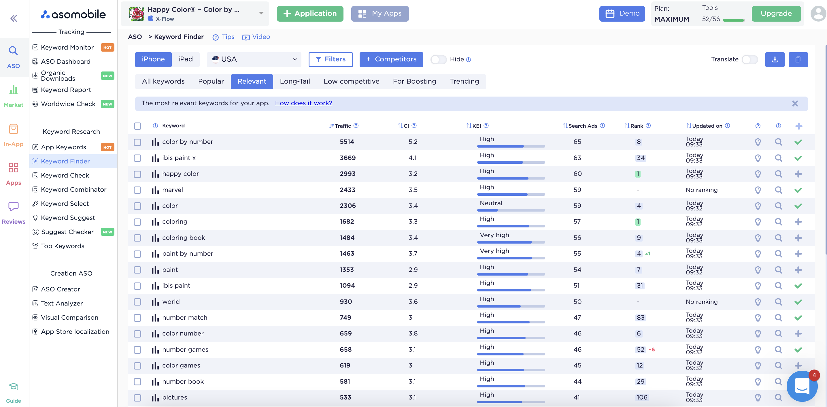
Task: Click the copy icon in top right toolbar
Action: click(798, 59)
